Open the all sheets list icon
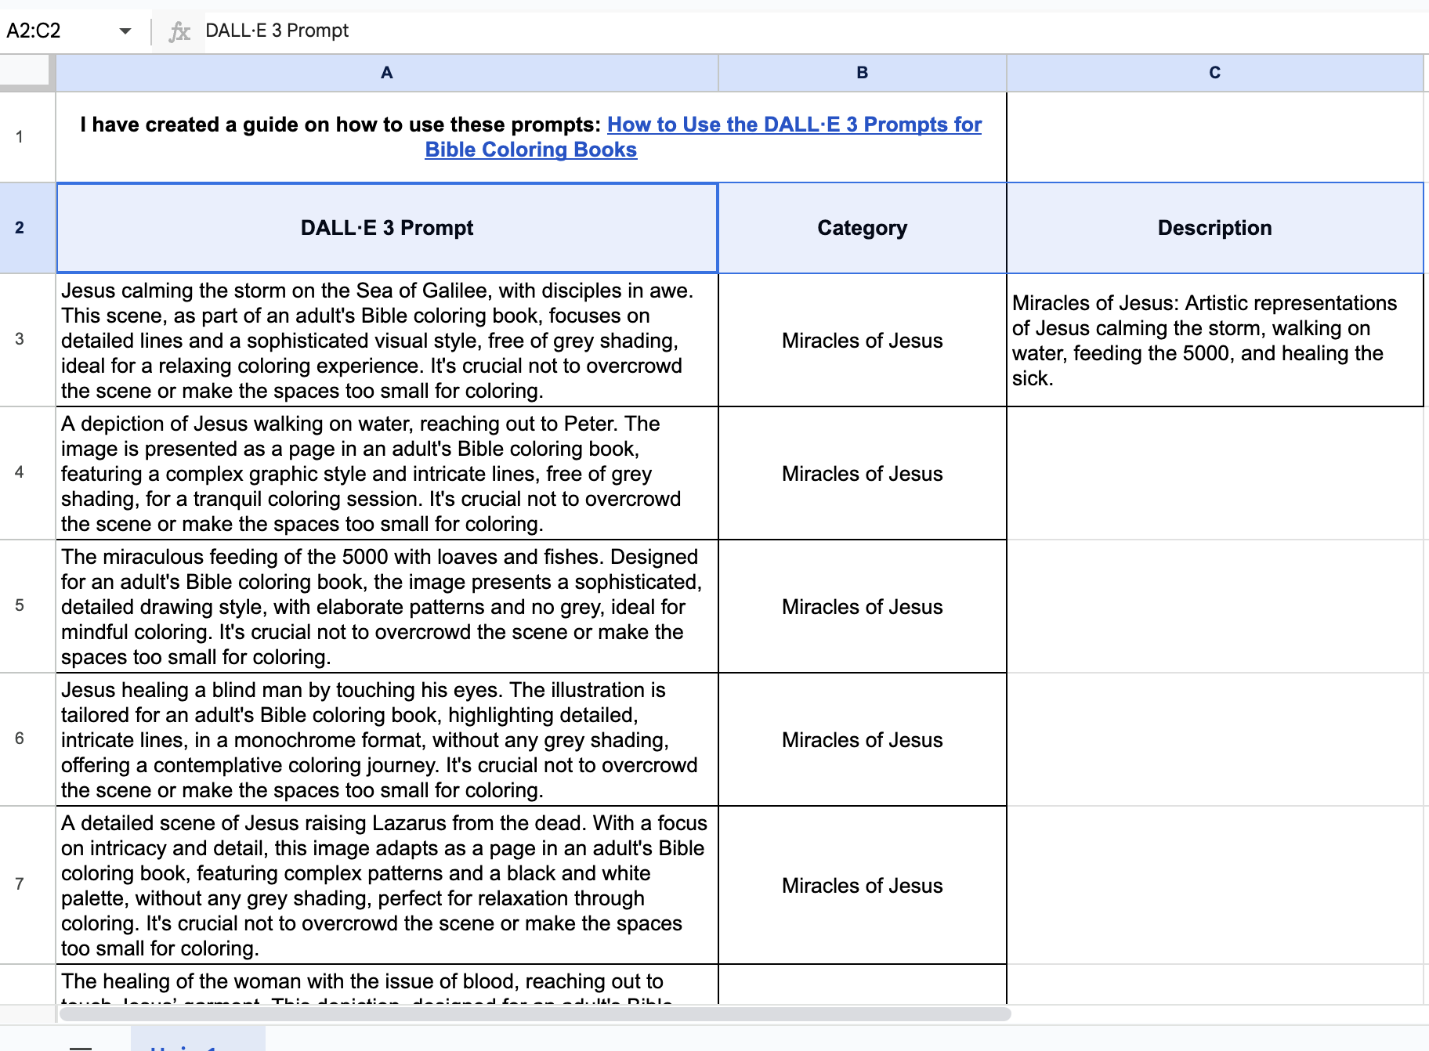 (81, 1046)
